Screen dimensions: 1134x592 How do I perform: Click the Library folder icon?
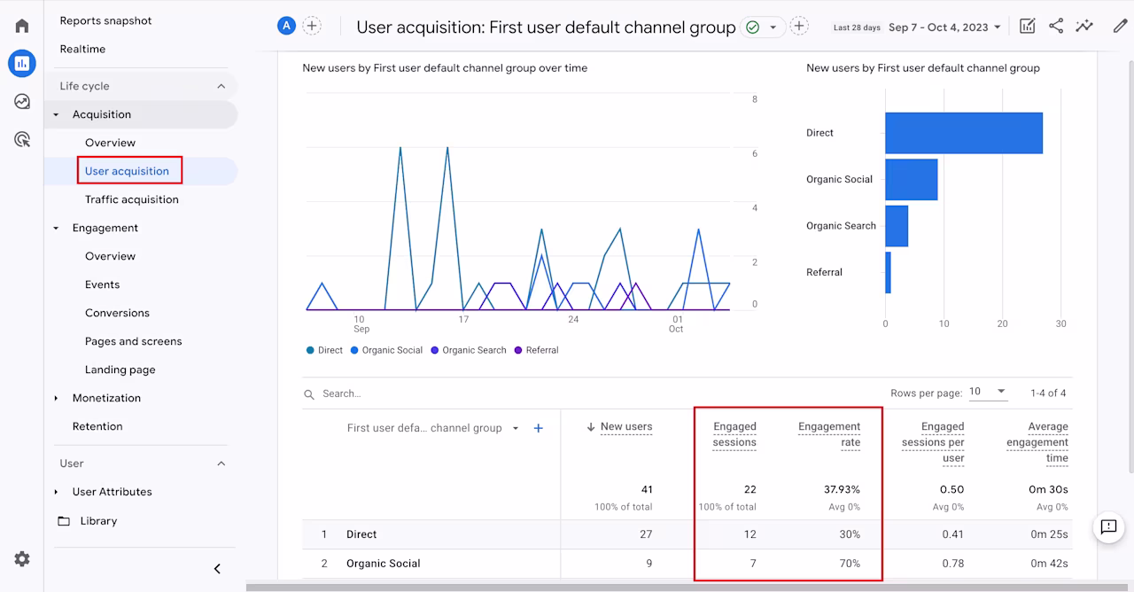tap(64, 521)
